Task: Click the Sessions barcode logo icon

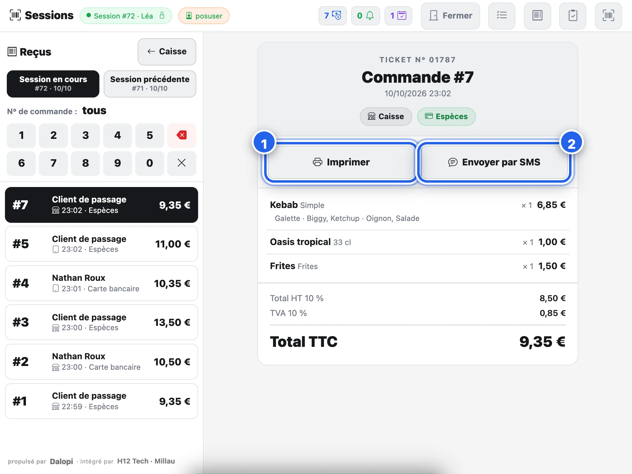Action: (15, 15)
